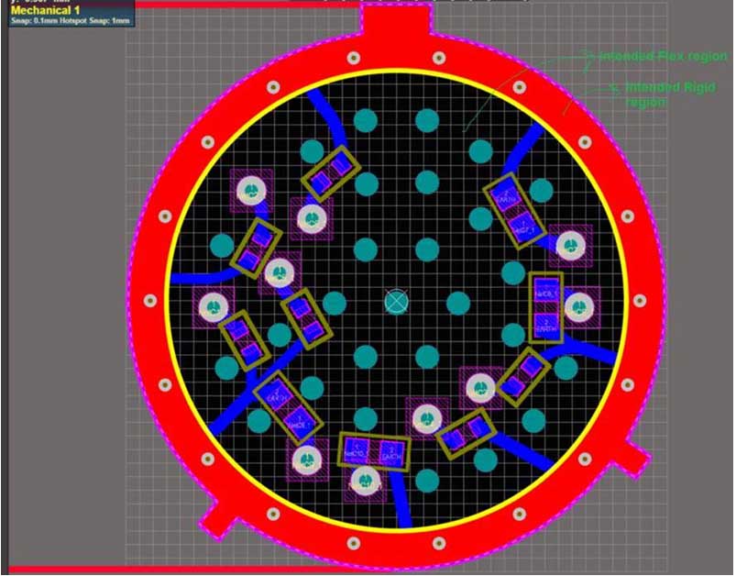Click the teal via directly below the origin
This screenshot has height=576, width=736.
pyautogui.click(x=426, y=356)
